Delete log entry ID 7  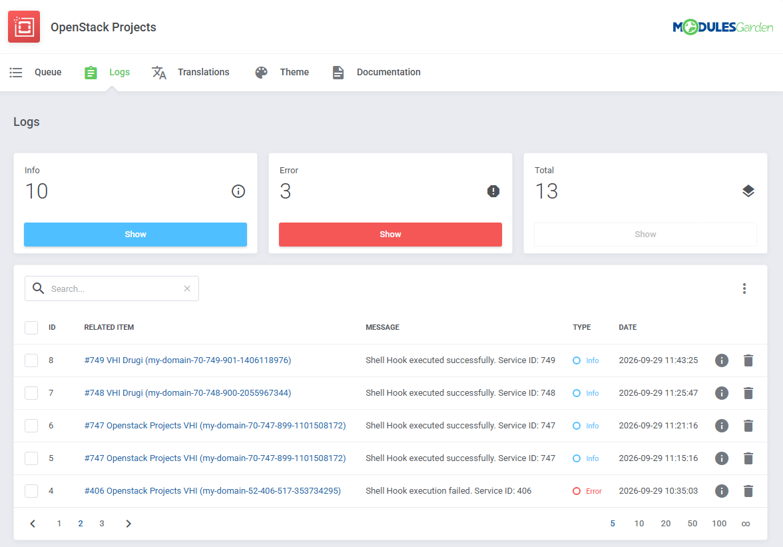[748, 393]
